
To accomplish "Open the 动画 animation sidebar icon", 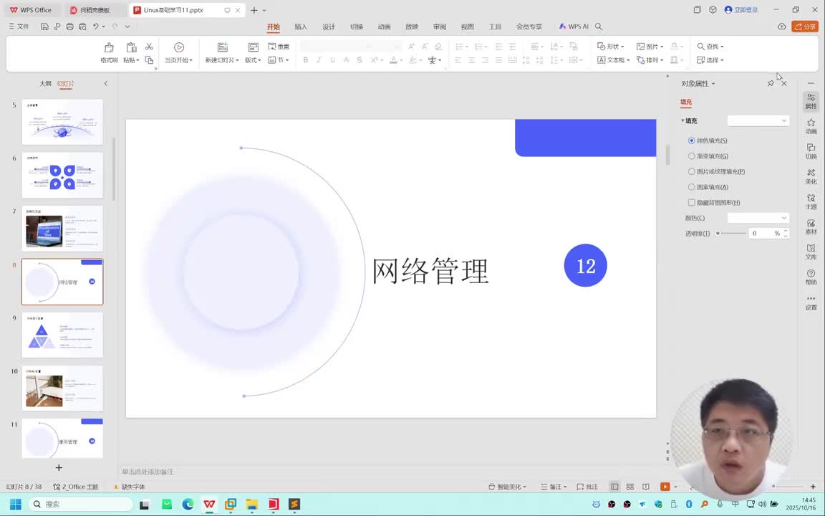I will point(811,126).
